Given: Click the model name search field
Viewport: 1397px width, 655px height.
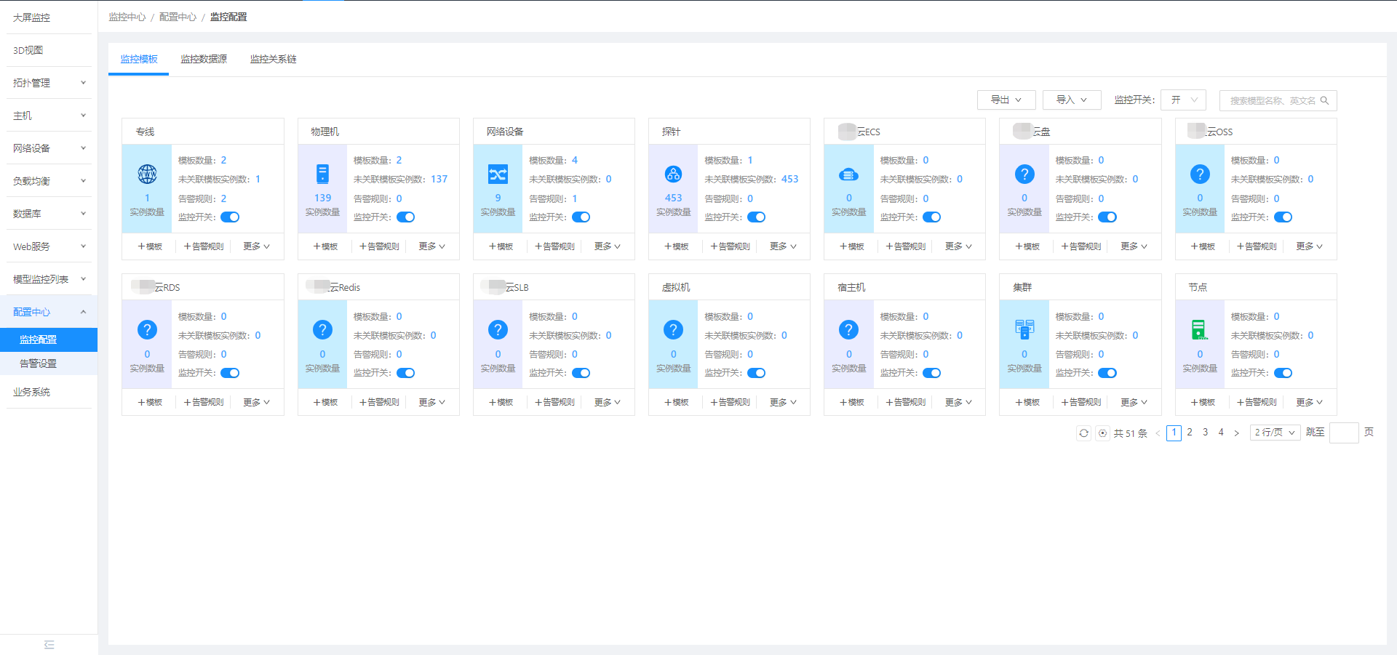Looking at the screenshot, I should 1273,100.
